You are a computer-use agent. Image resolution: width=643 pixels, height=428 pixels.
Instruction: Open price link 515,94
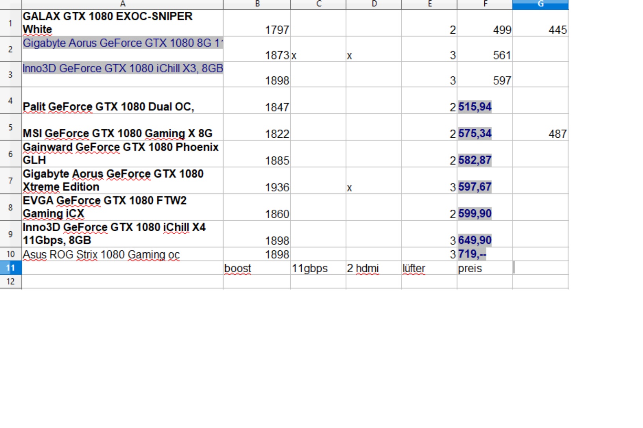click(x=475, y=107)
